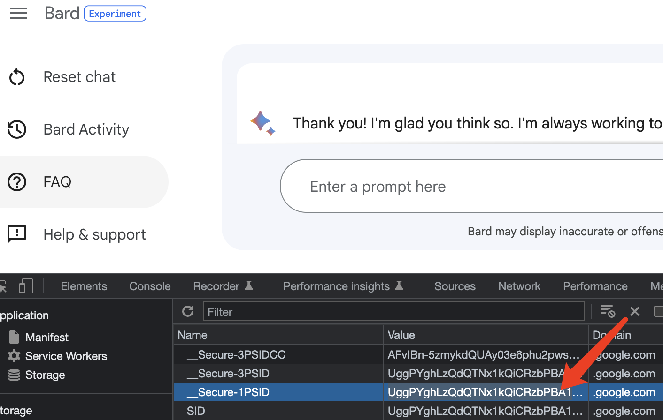Select the SID cookie name
The height and width of the screenshot is (420, 663).
(x=196, y=411)
